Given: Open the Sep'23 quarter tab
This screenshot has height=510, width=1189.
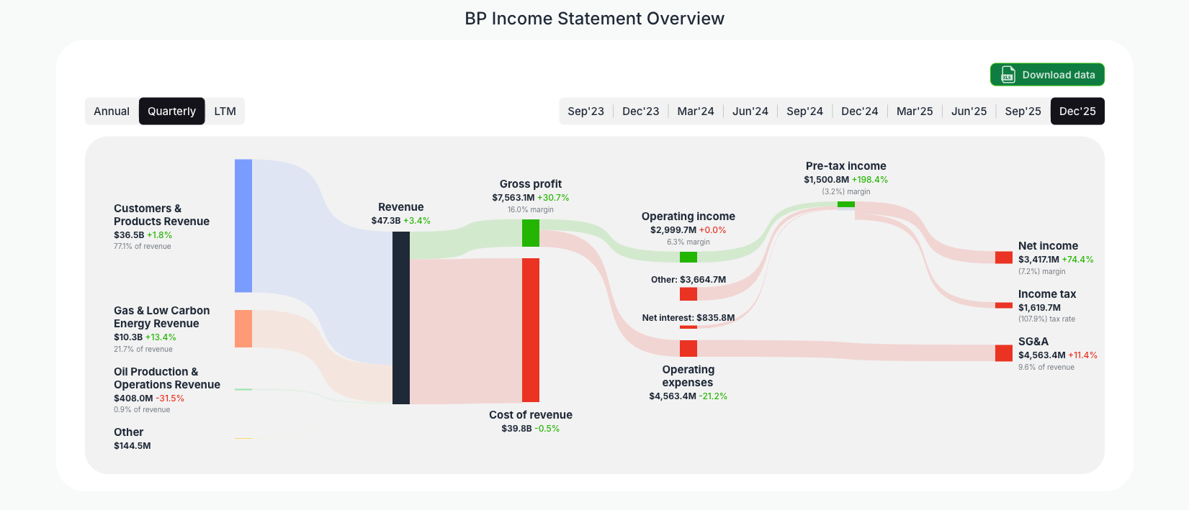Looking at the screenshot, I should 585,111.
